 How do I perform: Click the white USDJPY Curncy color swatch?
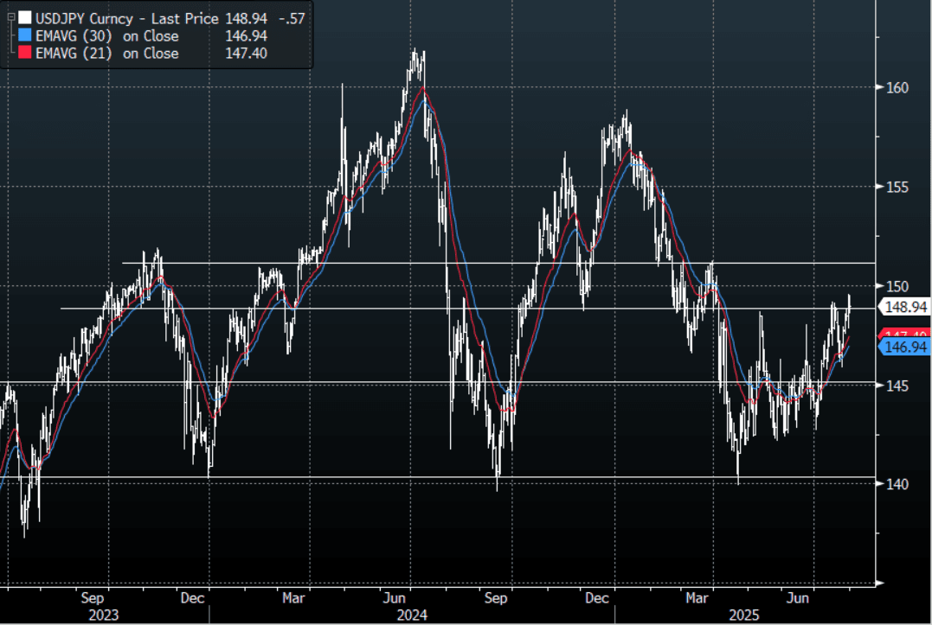tap(23, 17)
